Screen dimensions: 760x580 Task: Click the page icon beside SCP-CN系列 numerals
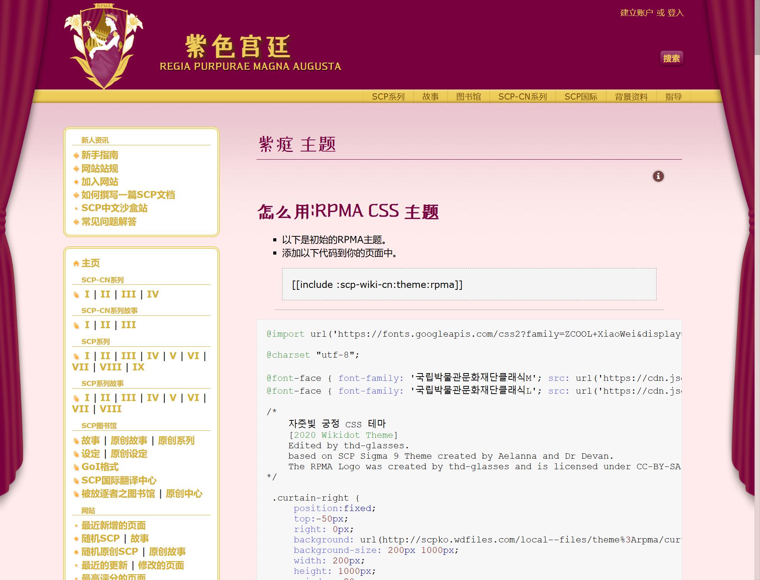tap(76, 295)
